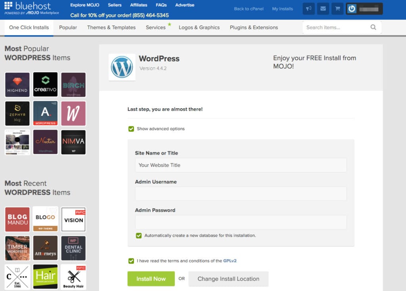Viewport: 406px width, 291px height.
Task: Click Change Install Location
Action: click(x=228, y=279)
